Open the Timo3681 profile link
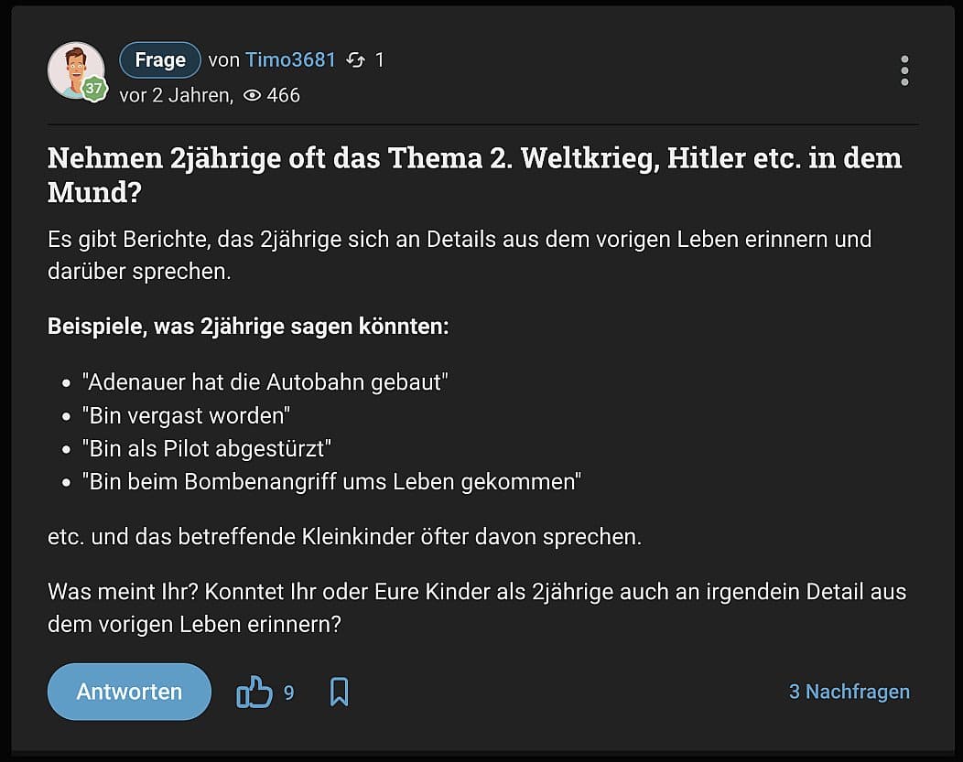The height and width of the screenshot is (762, 963). tap(290, 60)
